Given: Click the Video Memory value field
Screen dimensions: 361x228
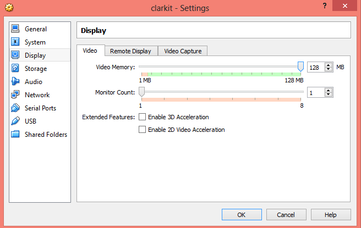Looking at the screenshot, I should coord(316,68).
